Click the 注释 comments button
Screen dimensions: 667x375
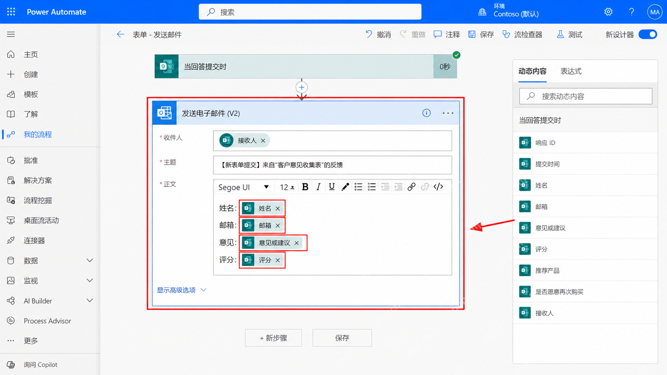(447, 35)
